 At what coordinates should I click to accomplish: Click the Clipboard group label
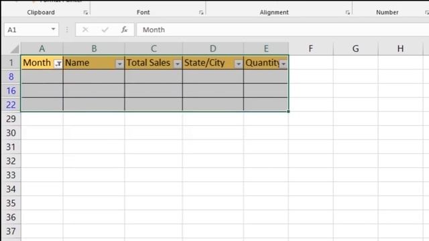pos(41,12)
